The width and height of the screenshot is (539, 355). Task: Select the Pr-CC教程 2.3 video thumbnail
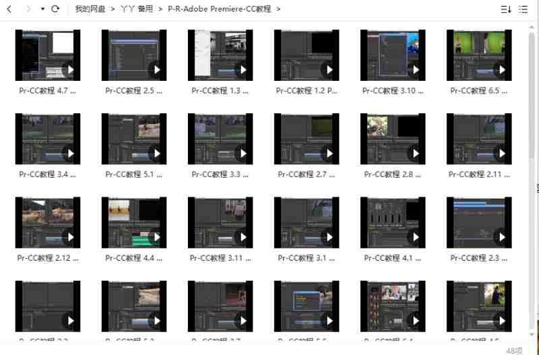click(x=478, y=222)
